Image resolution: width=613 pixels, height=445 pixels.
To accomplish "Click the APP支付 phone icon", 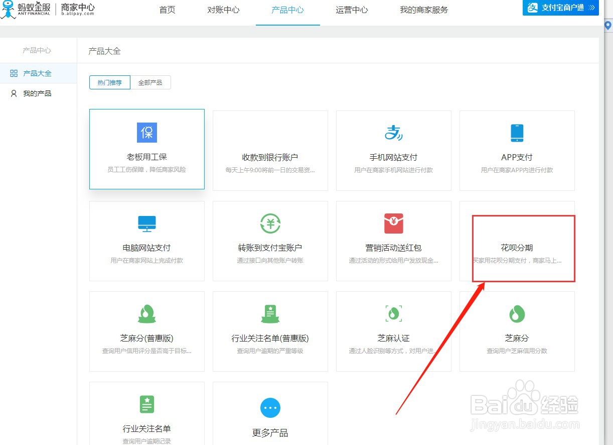I will [x=517, y=133].
